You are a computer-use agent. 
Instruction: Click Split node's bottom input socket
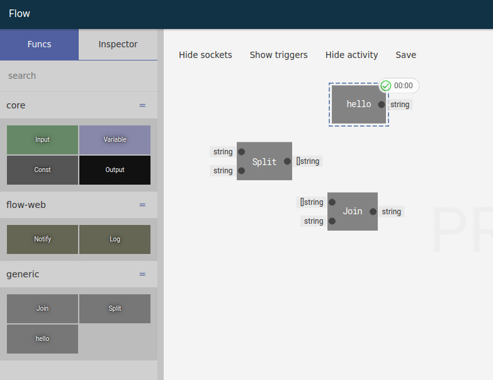[241, 171]
